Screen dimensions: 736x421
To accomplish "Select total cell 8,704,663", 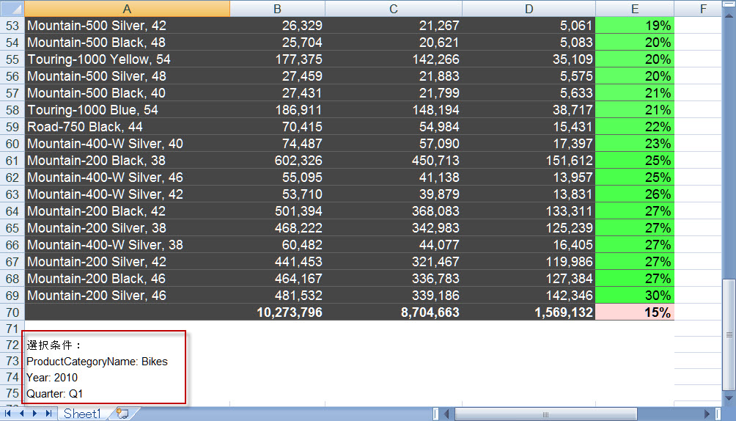I will pos(394,312).
